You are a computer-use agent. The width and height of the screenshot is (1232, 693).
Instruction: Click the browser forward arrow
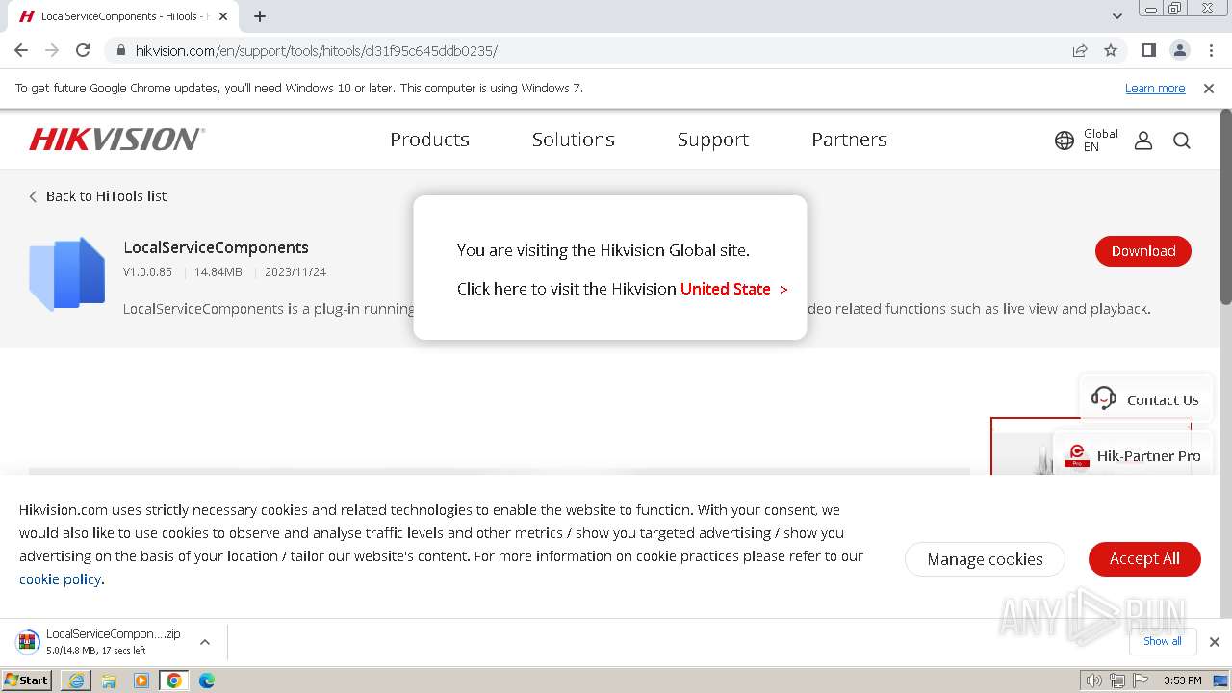tap(52, 50)
